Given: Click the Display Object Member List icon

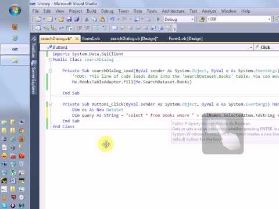Looking at the screenshot, I should coord(38,28).
